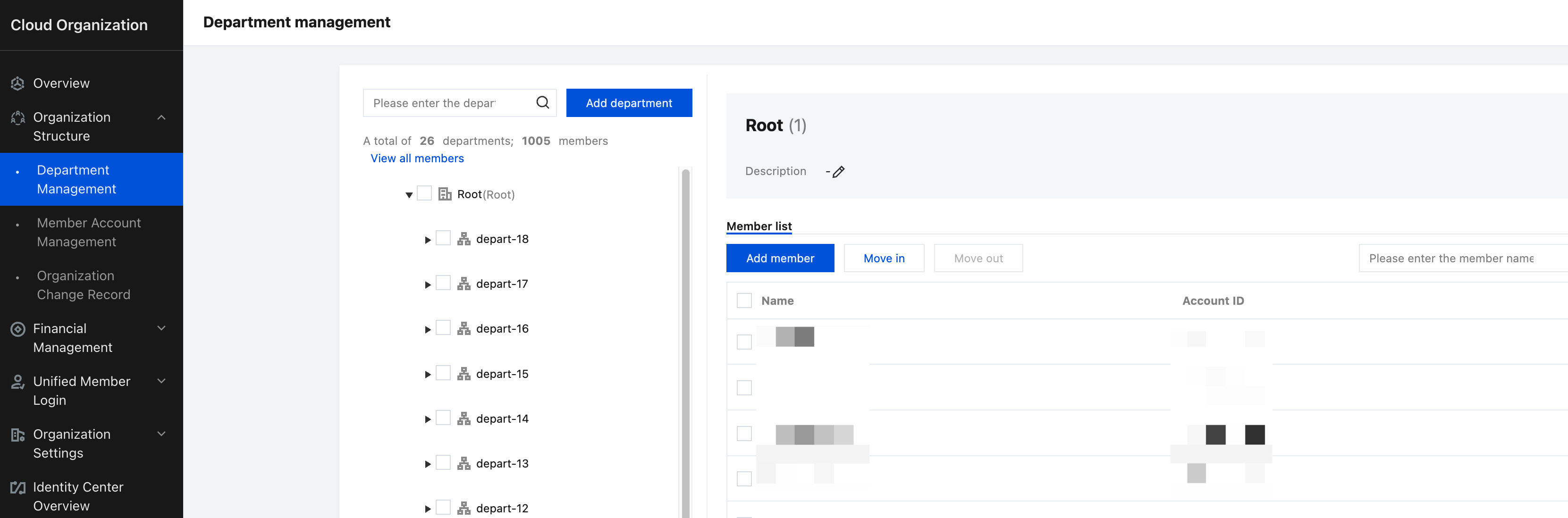Click the department search magnifier icon
1568x518 pixels.
tap(542, 102)
